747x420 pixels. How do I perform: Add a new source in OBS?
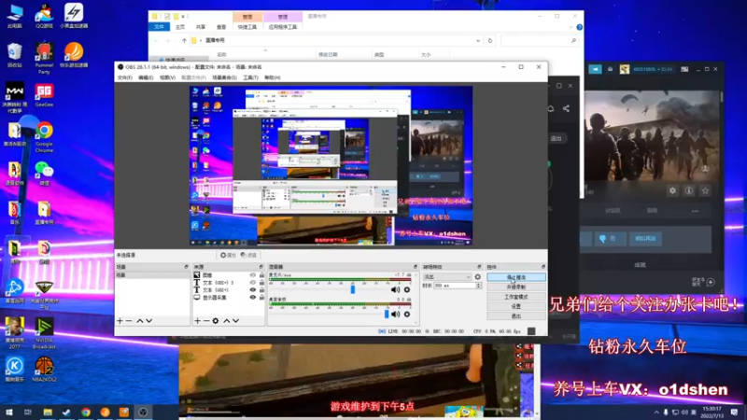197,321
